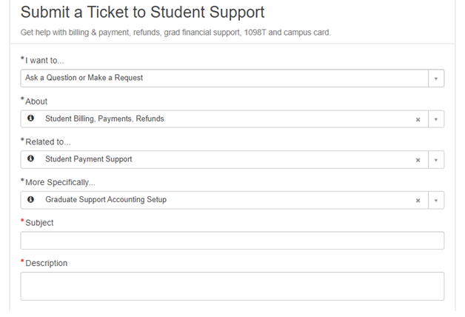Clear the Student Billing, Payments, Refunds selection
Viewport: 465px width, 317px height.
418,119
